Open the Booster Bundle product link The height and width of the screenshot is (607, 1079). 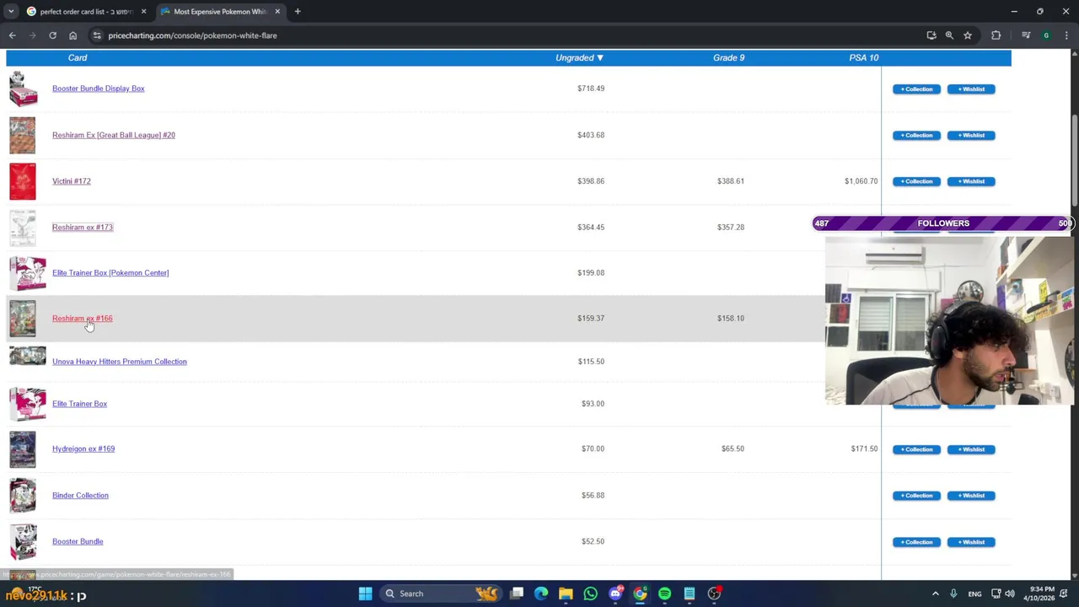78,541
